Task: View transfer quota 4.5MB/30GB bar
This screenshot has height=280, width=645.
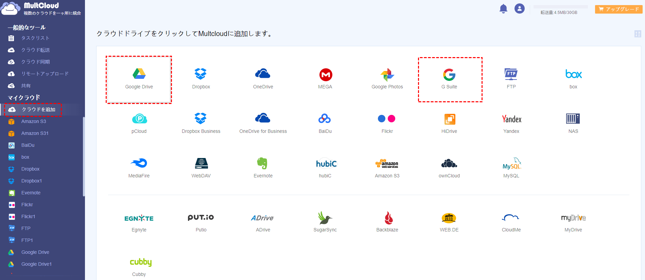Action: click(x=560, y=7)
